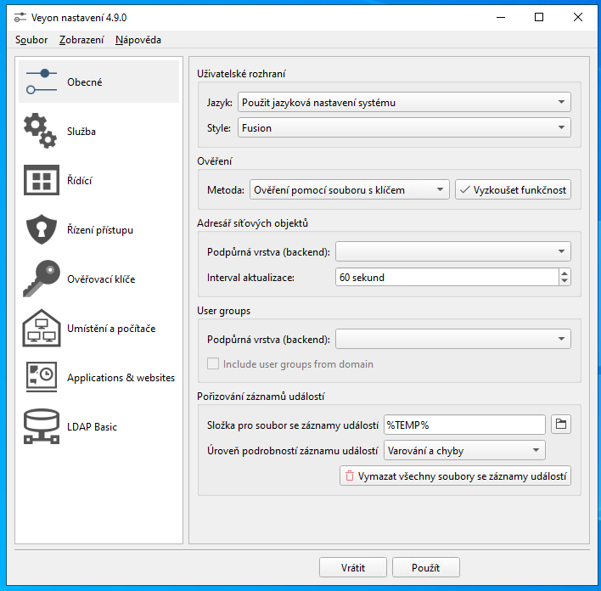The width and height of the screenshot is (601, 591).
Task: Click the Vyzkoušet funkčnost button
Action: click(x=513, y=190)
